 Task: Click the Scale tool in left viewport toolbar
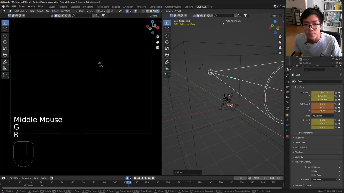click(5, 49)
